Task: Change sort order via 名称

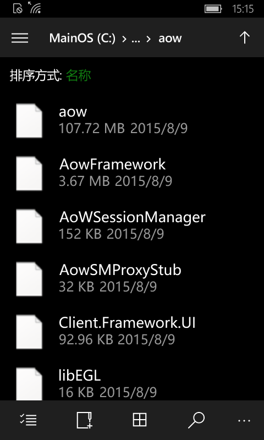Action: coord(78,76)
